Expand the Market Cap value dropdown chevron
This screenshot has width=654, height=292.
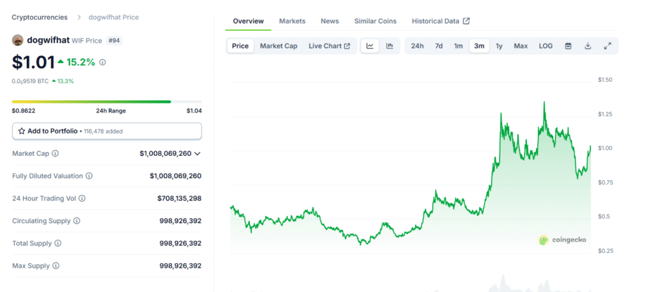pyautogui.click(x=198, y=153)
